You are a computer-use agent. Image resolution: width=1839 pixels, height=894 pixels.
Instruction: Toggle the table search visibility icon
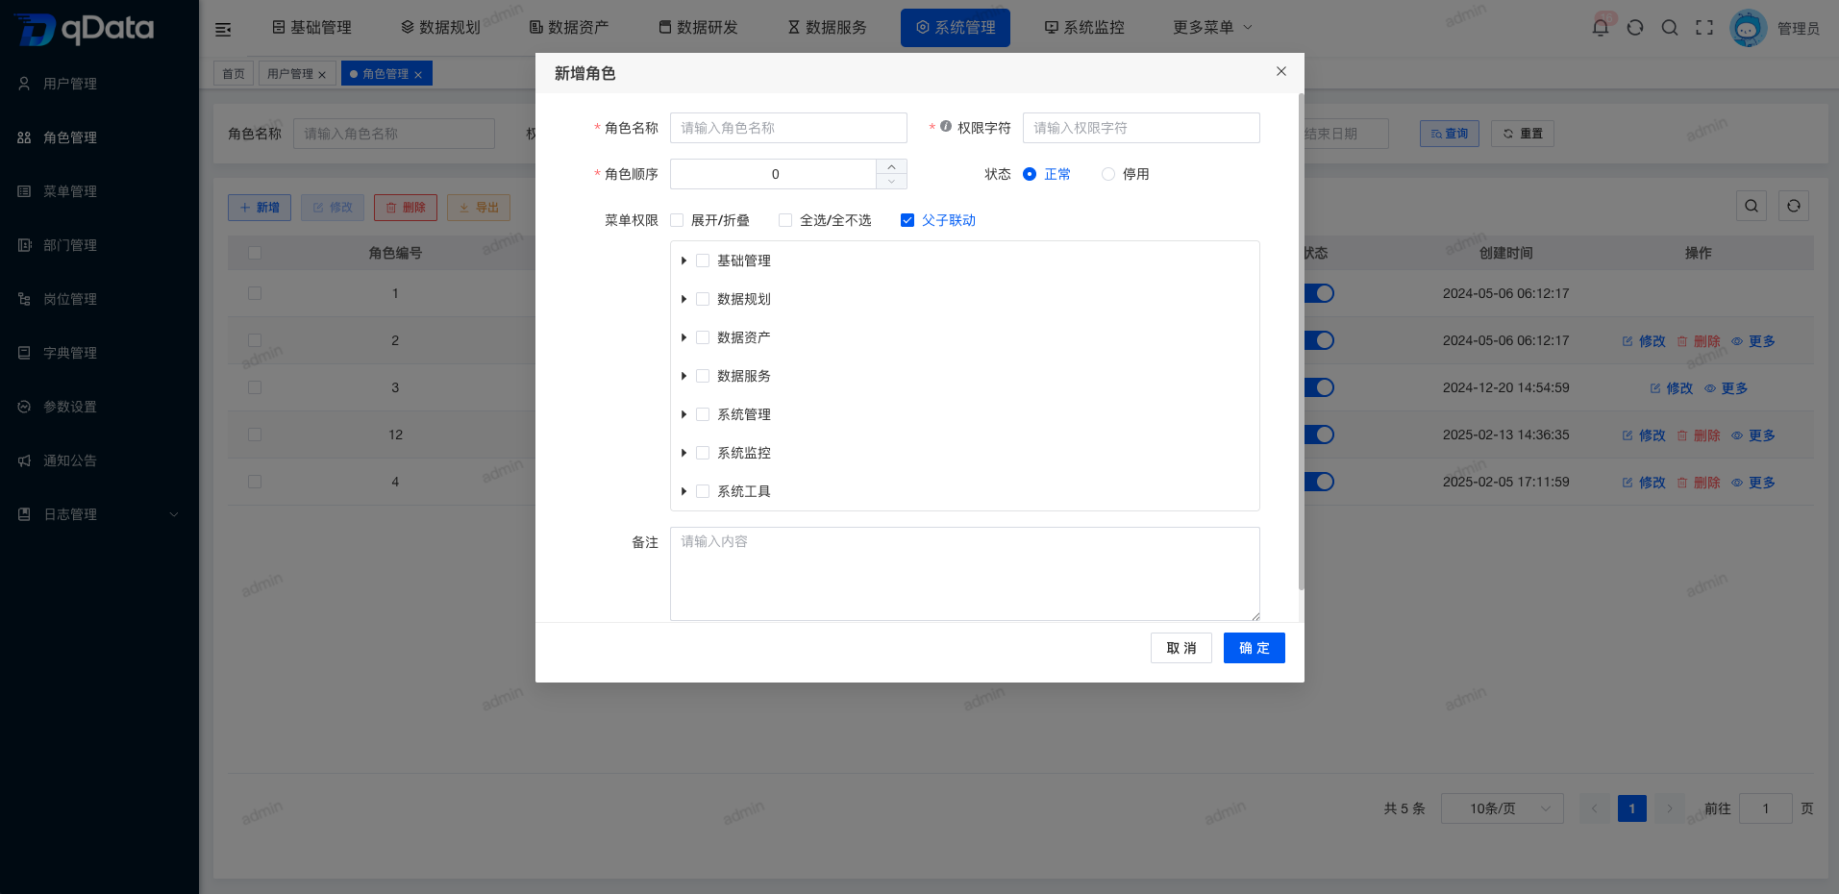(x=1752, y=206)
